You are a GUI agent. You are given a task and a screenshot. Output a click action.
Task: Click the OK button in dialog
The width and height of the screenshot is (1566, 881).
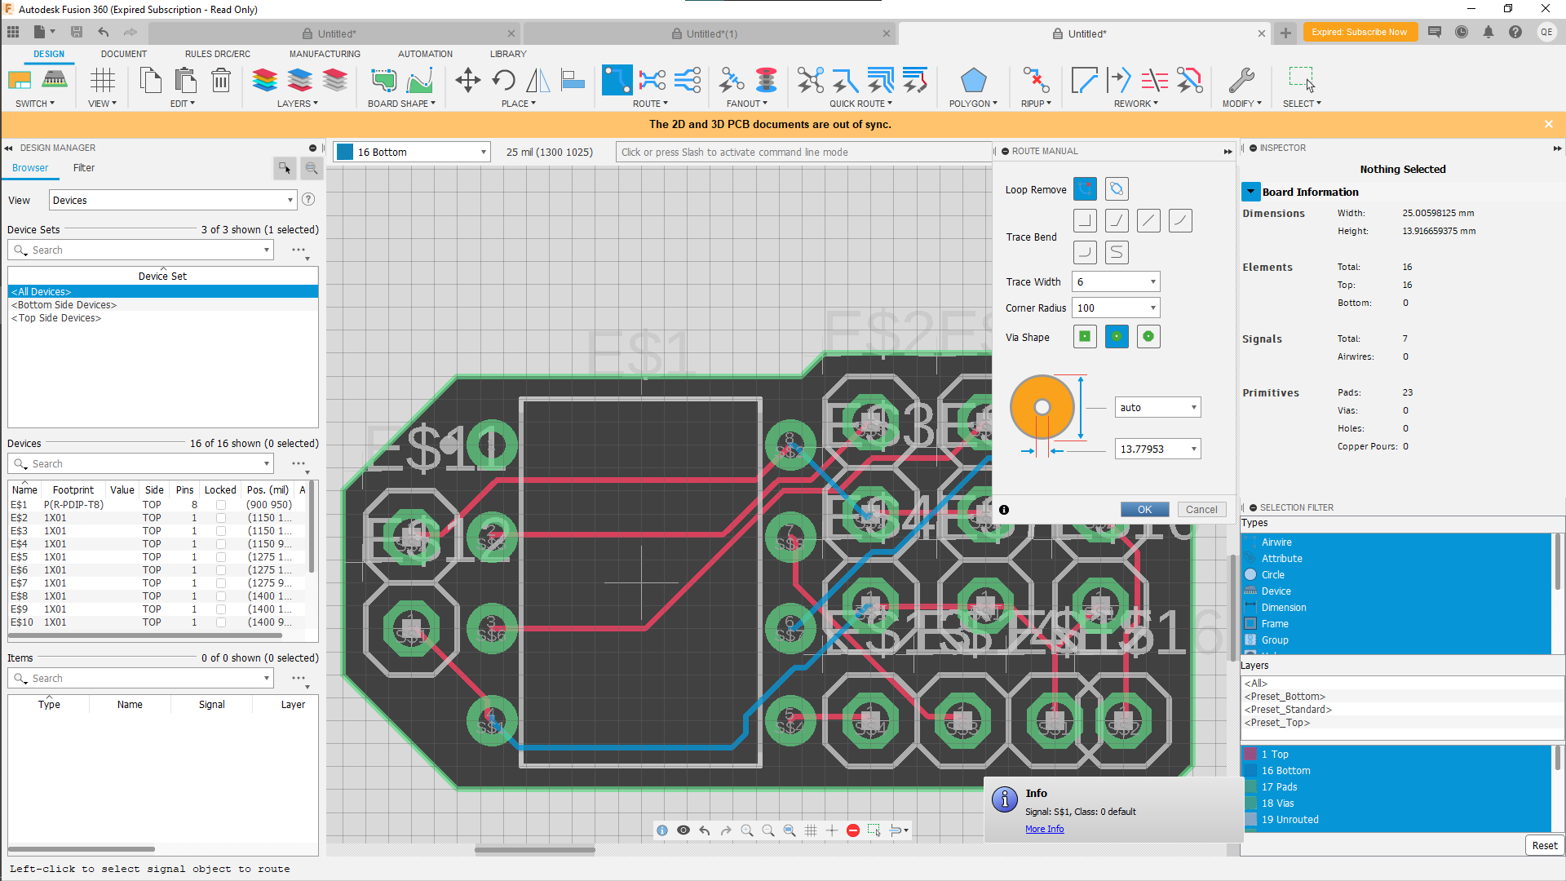(x=1144, y=509)
